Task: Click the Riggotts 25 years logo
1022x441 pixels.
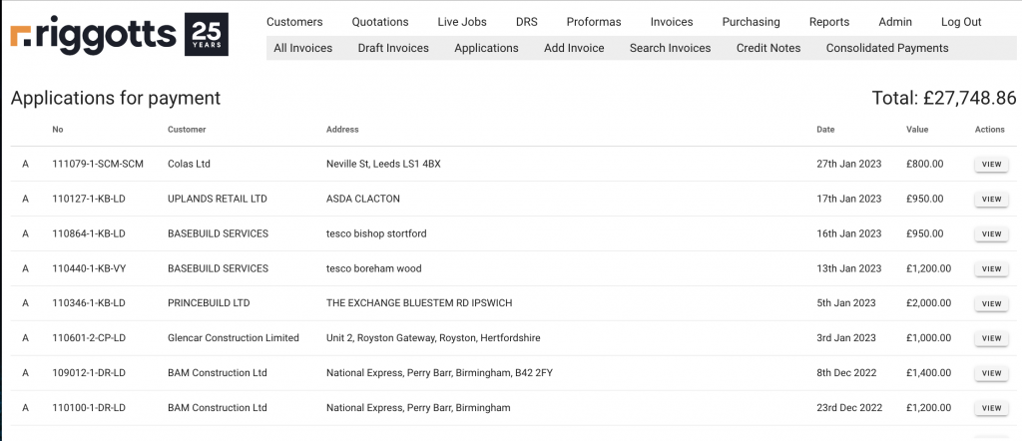Action: click(120, 34)
